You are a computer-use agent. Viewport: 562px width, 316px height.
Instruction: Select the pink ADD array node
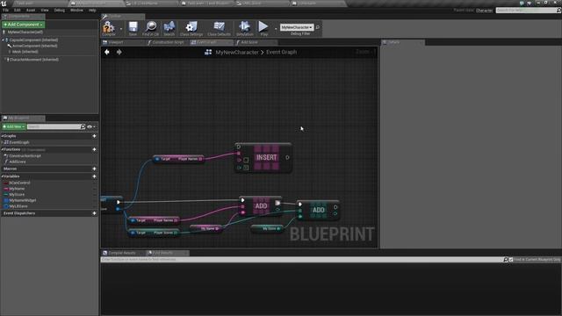pos(261,206)
